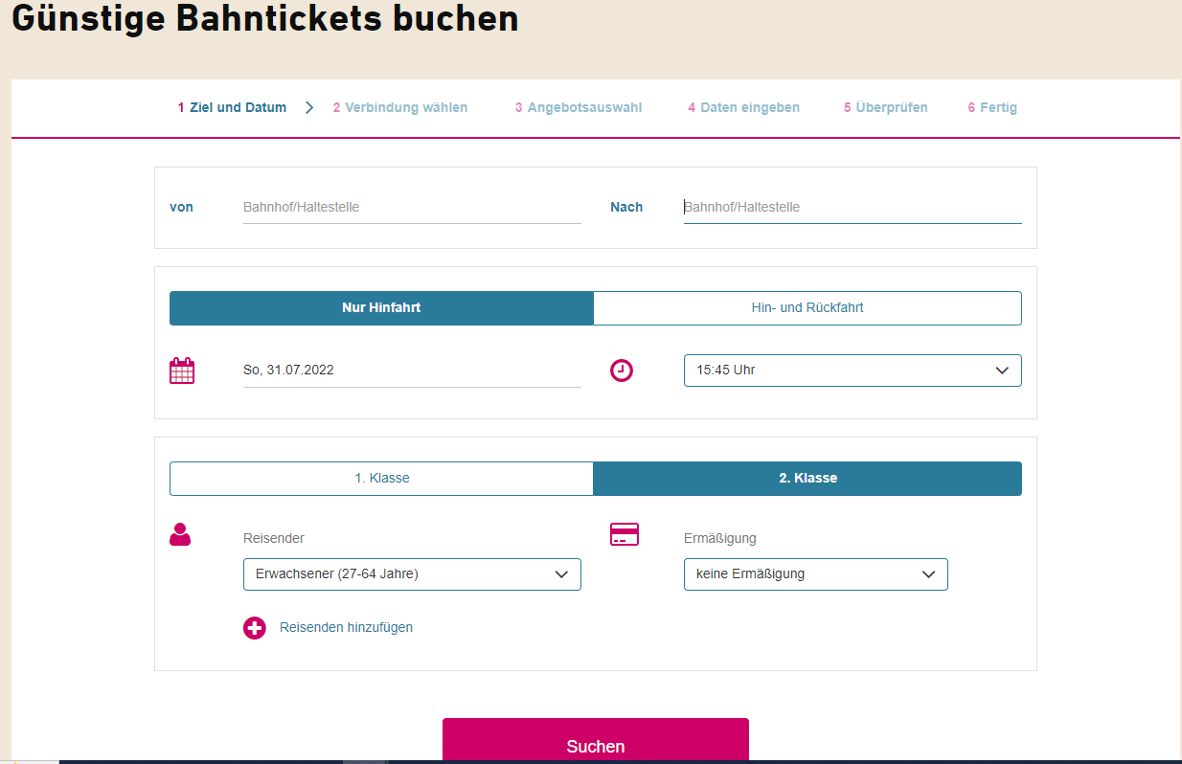The image size is (1182, 764).
Task: Click the plus icon for Reisenden hinzufügen
Action: pos(254,628)
